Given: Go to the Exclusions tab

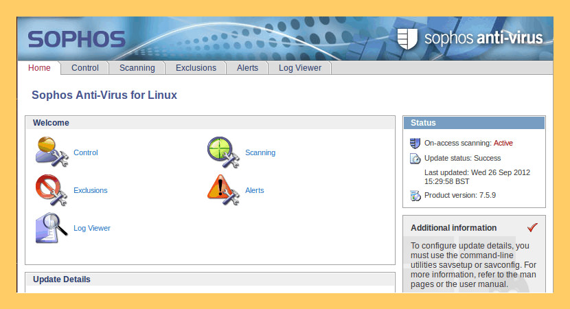Looking at the screenshot, I should point(196,68).
